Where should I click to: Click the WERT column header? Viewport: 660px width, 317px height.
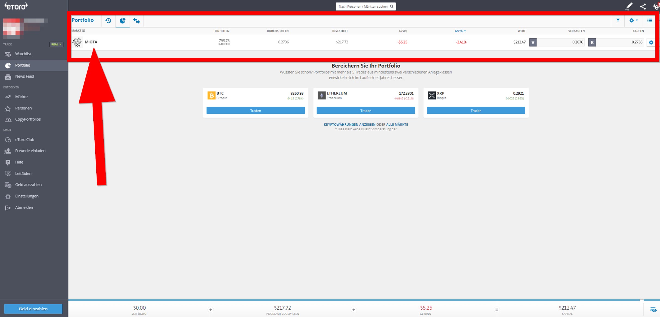click(521, 31)
